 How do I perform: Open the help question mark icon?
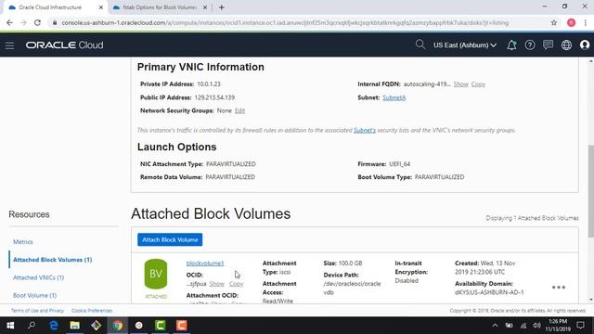coord(530,45)
